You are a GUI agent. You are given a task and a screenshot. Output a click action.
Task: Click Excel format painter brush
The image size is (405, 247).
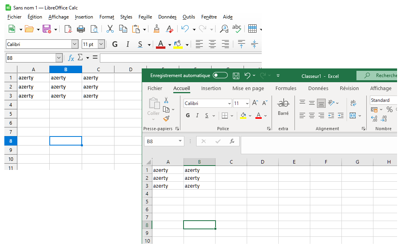tap(166, 119)
